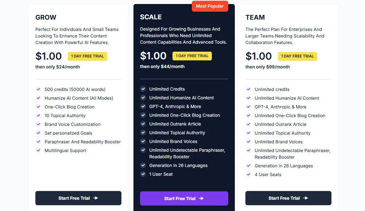Click check icon beside One-Click Blog Creation
Viewport: 365px width, 211px height.
(x=38, y=107)
